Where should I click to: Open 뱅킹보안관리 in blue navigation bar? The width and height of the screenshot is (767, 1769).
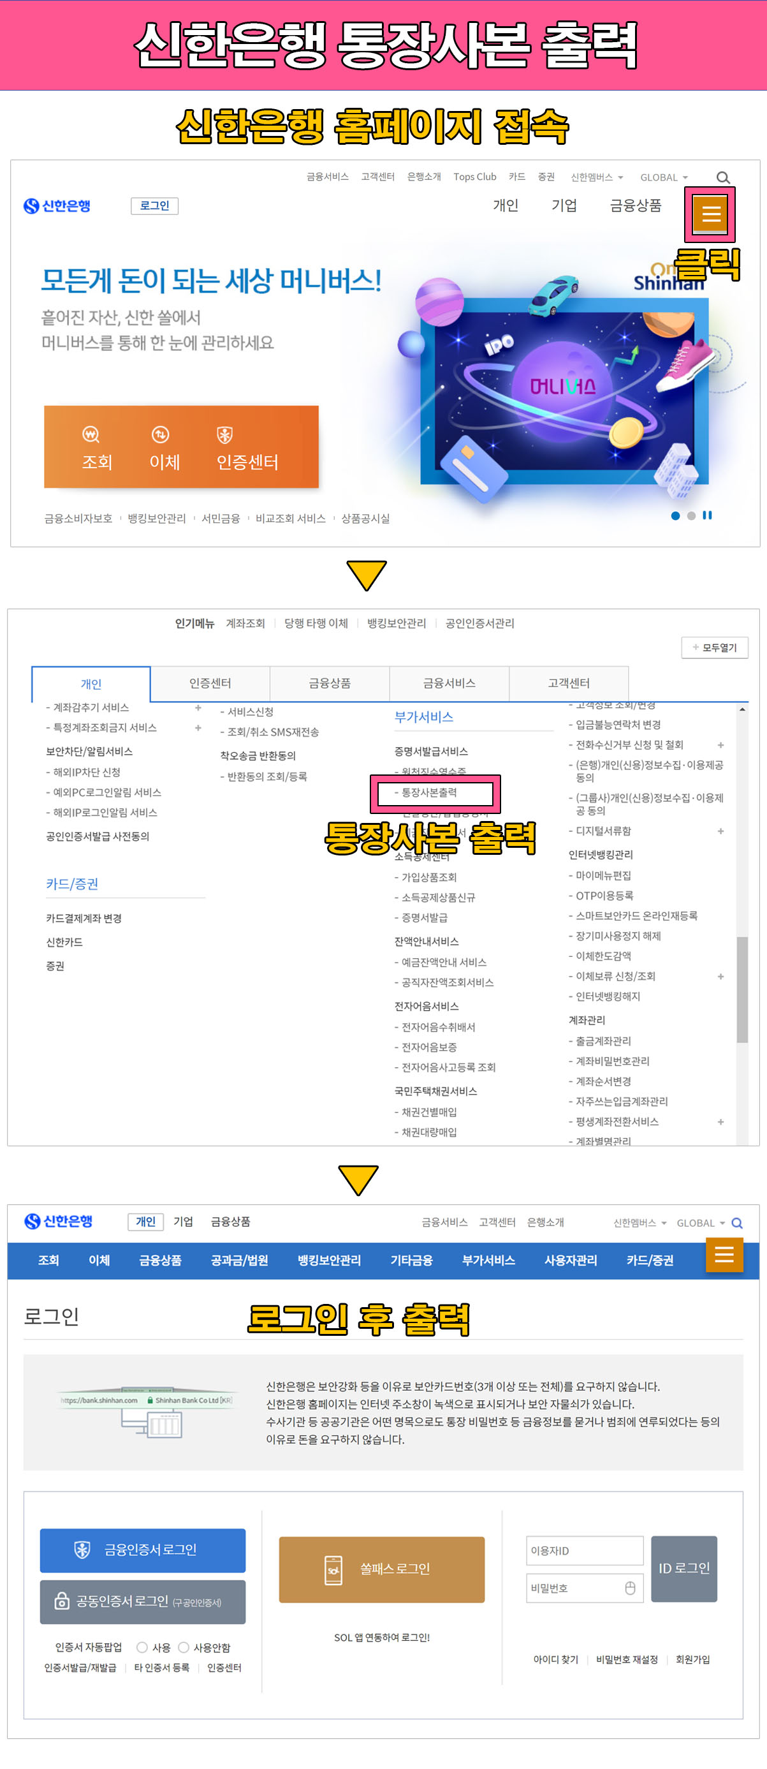coord(328,1260)
